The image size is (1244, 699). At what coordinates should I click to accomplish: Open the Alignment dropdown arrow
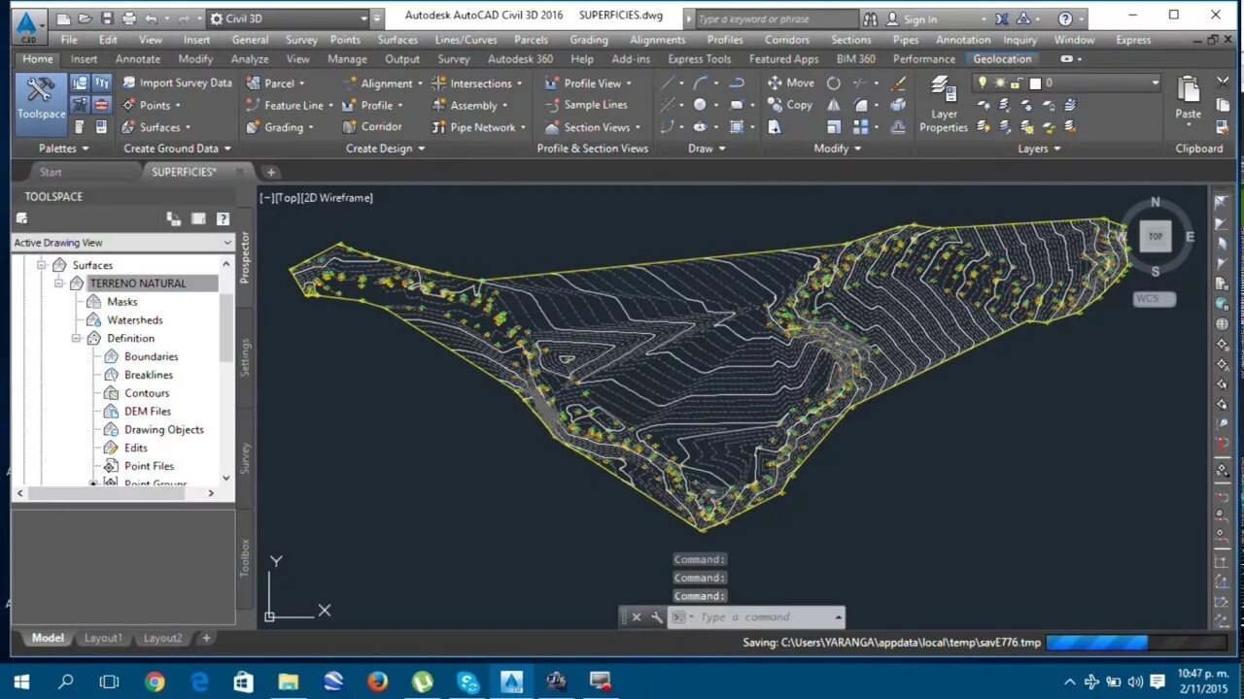pyautogui.click(x=420, y=83)
